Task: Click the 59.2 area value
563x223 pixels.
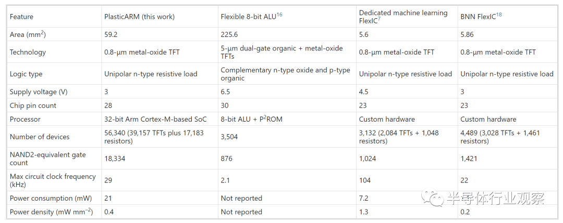Action: point(111,34)
